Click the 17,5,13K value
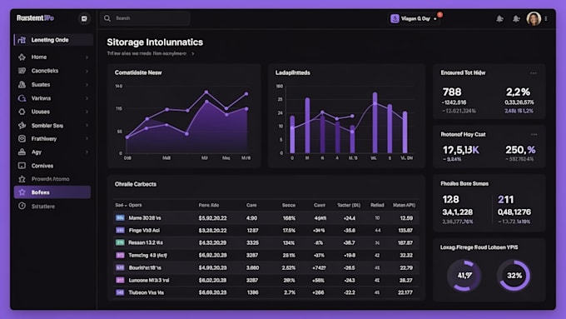This screenshot has width=566, height=319. [461, 150]
